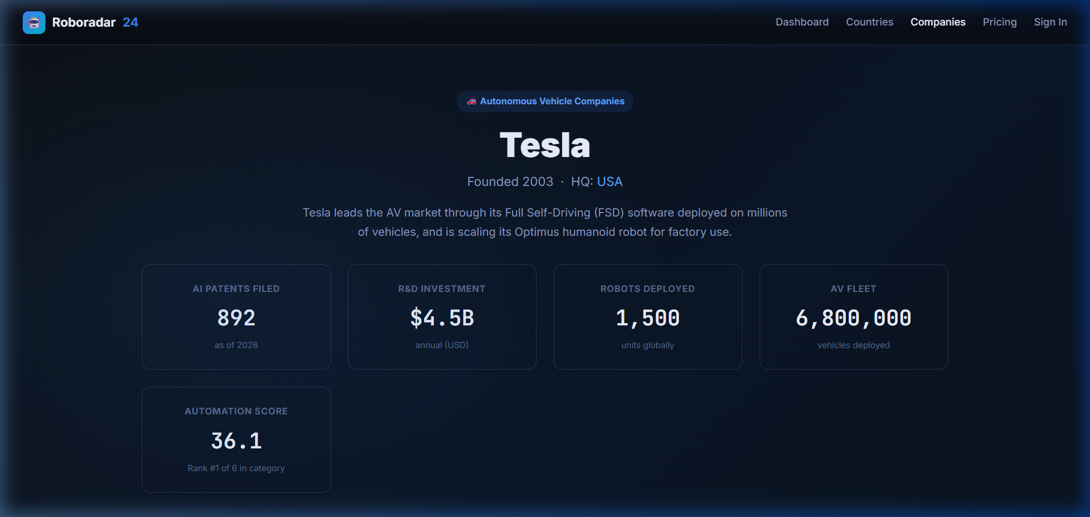The height and width of the screenshot is (517, 1090).
Task: Click the $4.5B annual investment figure
Action: [x=442, y=318]
